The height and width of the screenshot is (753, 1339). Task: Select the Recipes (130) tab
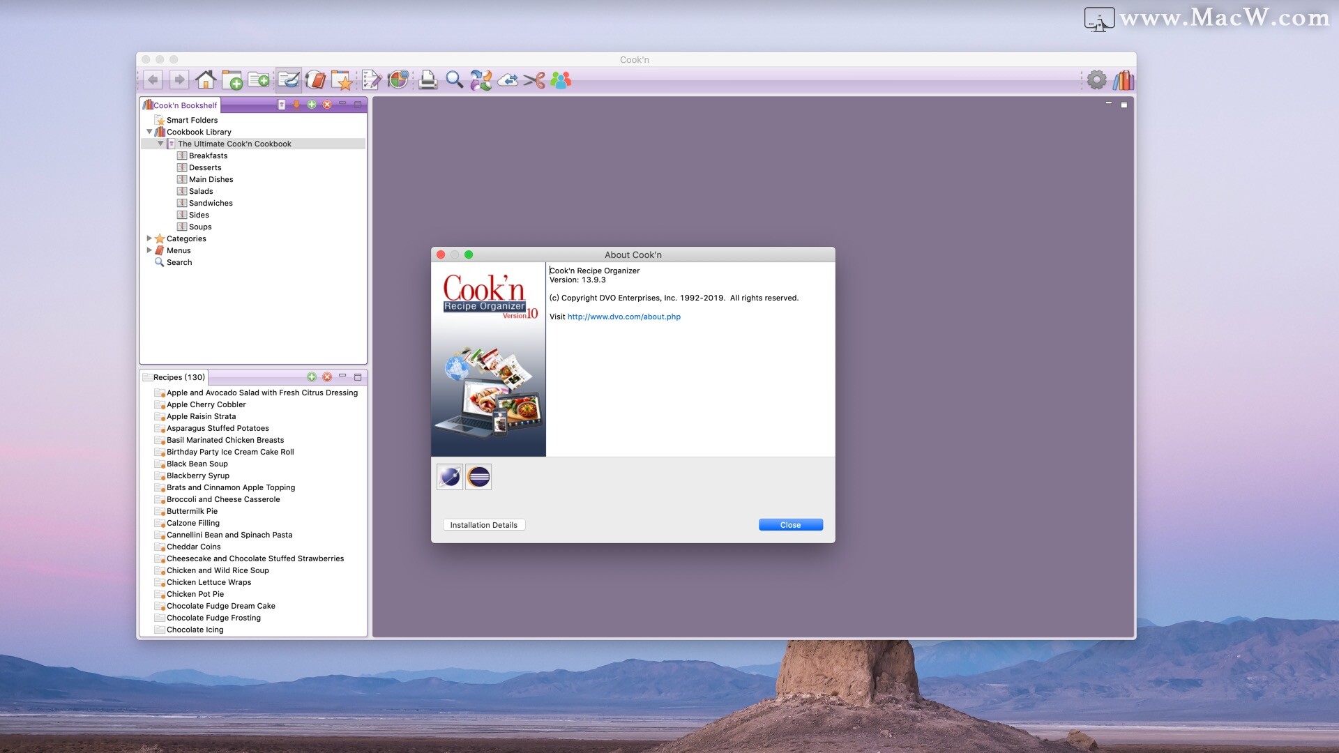click(x=174, y=377)
